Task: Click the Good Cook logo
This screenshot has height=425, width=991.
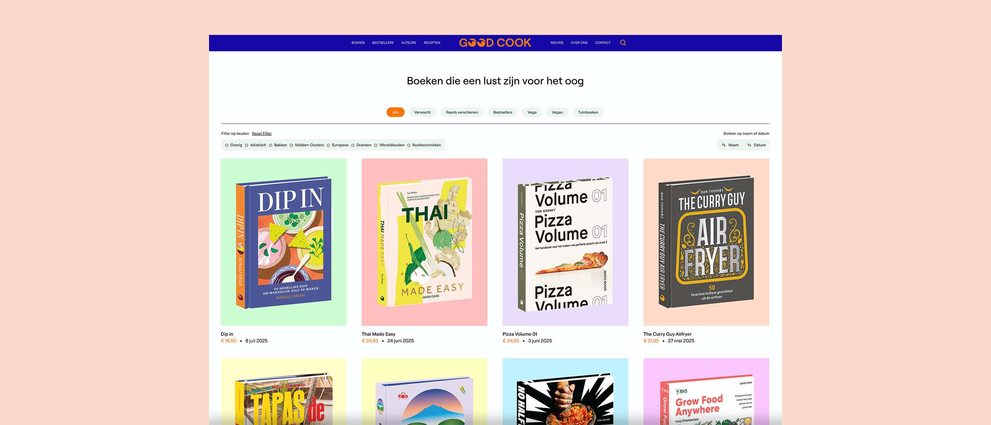Action: pyautogui.click(x=495, y=43)
